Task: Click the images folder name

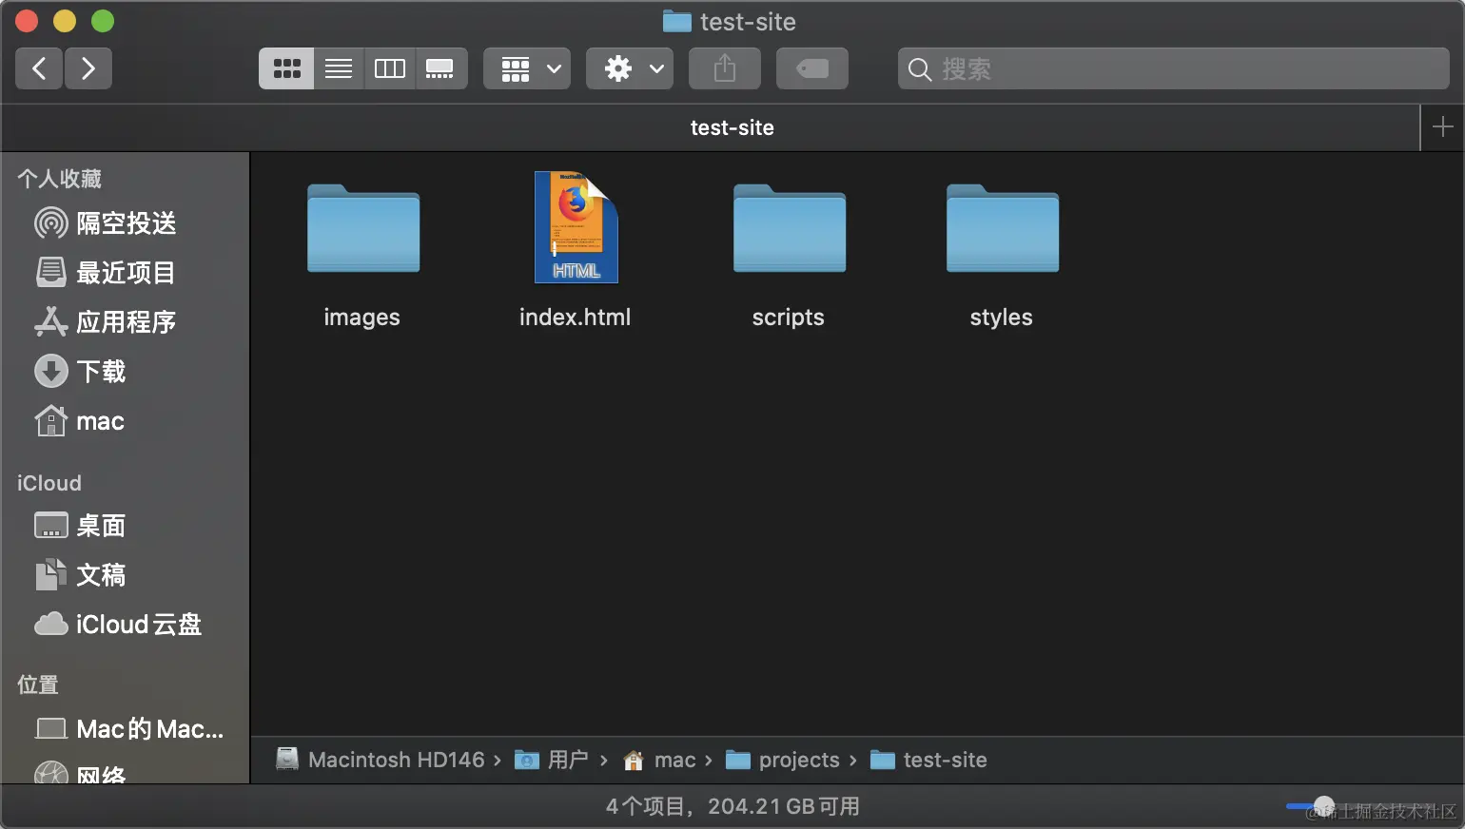Action: click(x=362, y=318)
